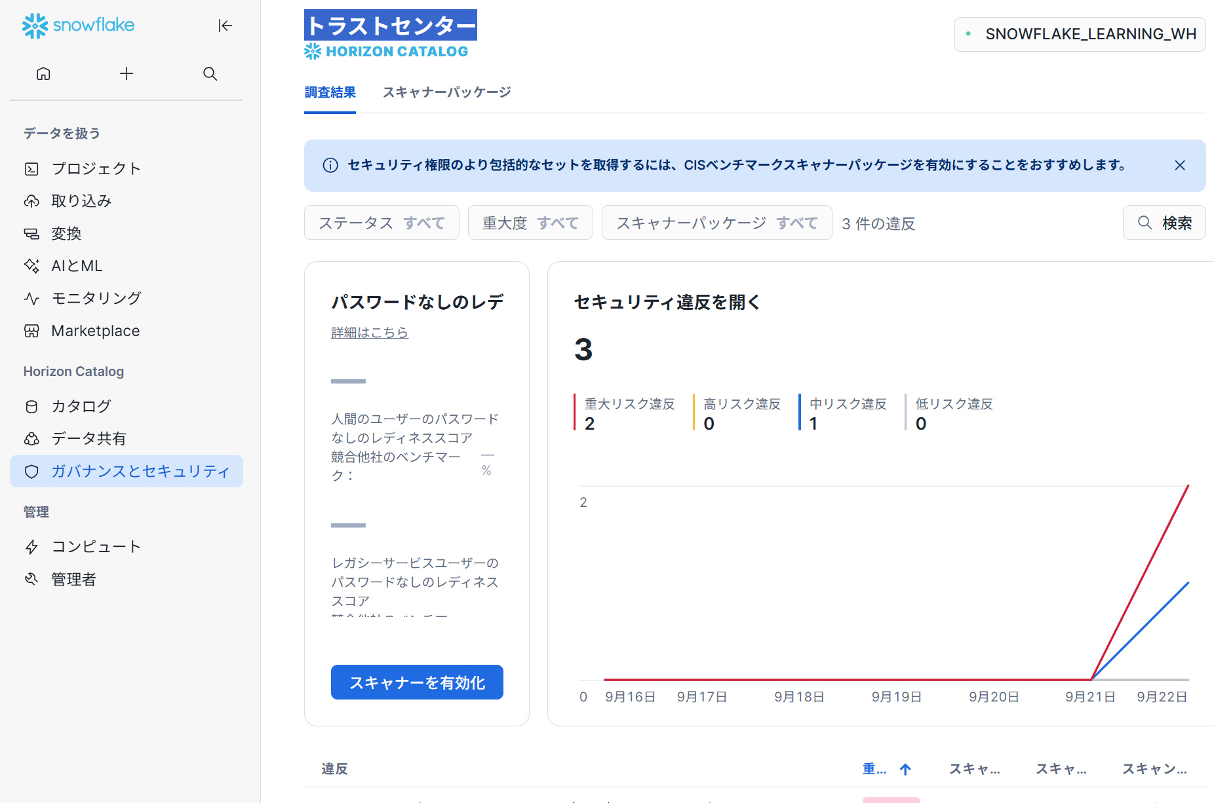Screen dimensions: 1214x803
Task: Click the 検索 search button
Action: [x=1164, y=223]
